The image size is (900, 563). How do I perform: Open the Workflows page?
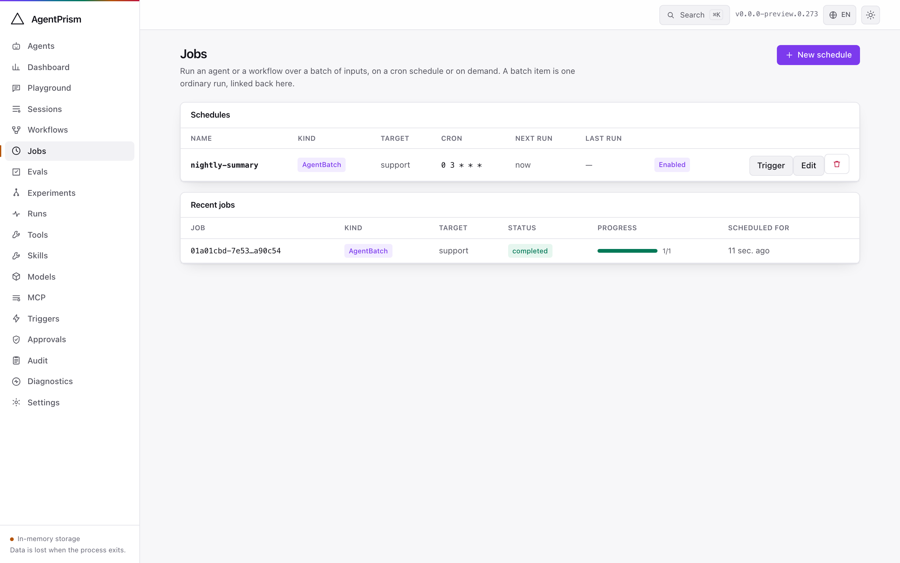tap(70, 130)
